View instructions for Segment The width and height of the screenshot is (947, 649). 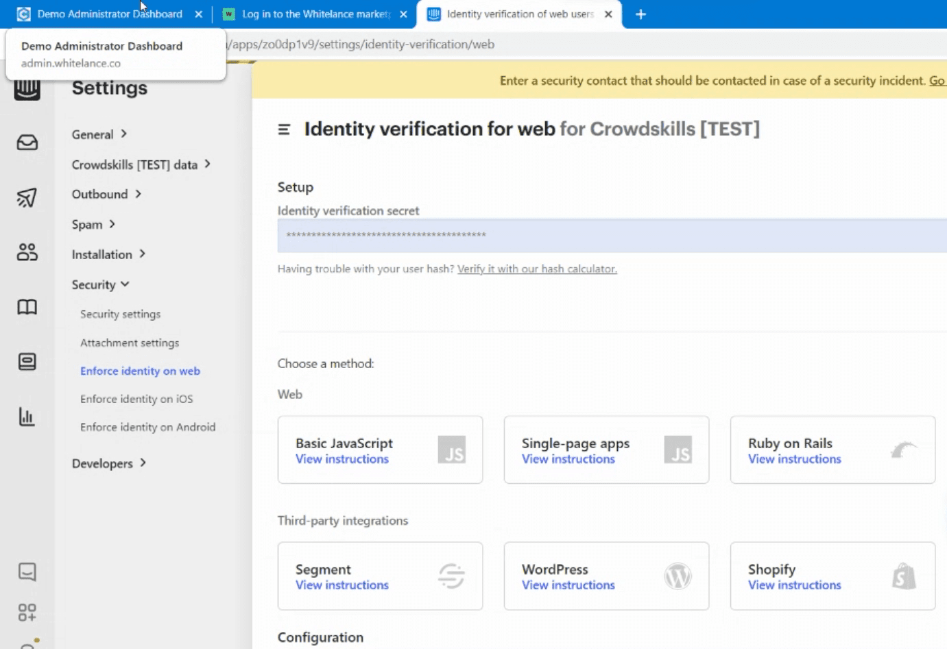click(342, 585)
